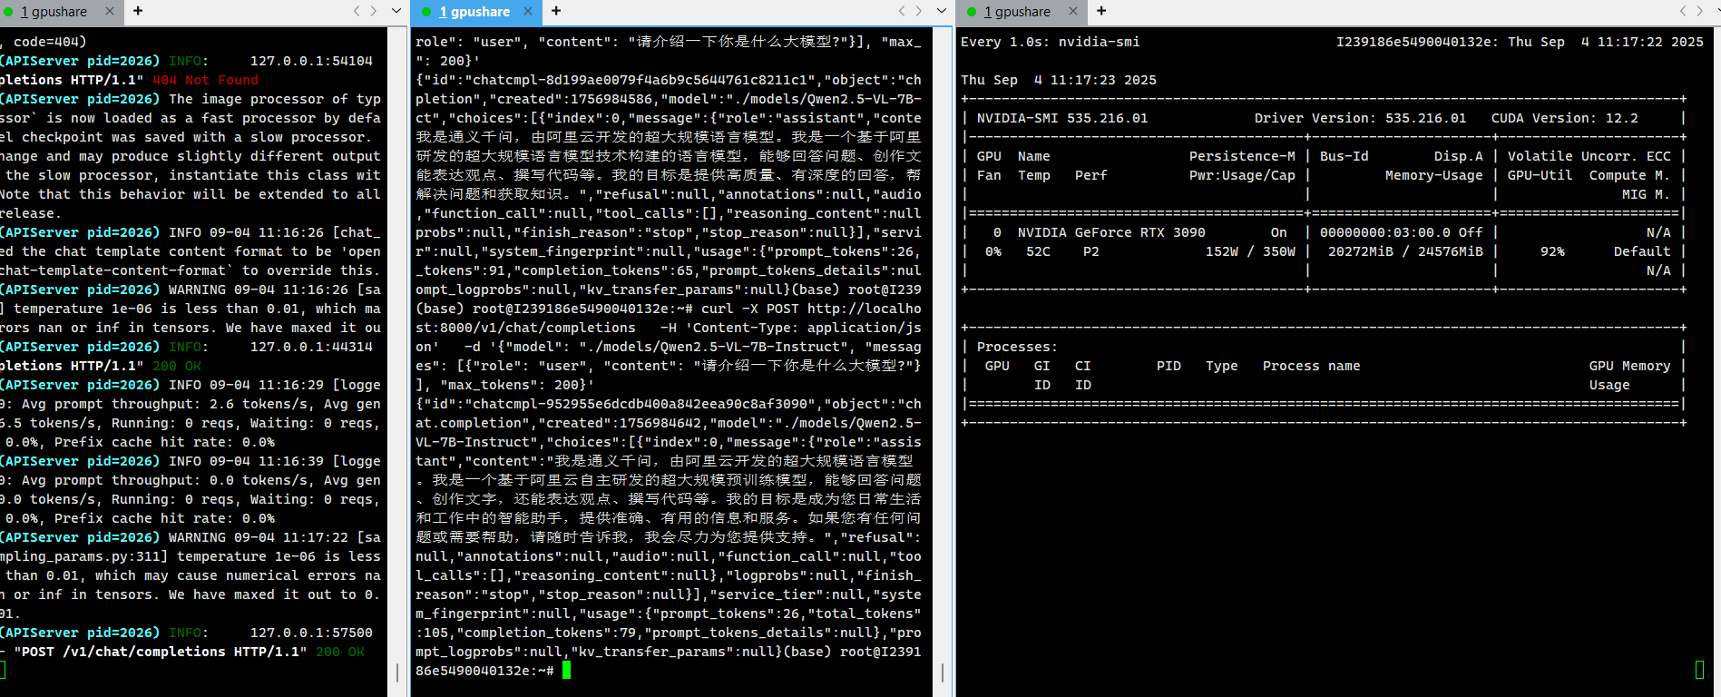The width and height of the screenshot is (1721, 697).
Task: Click the GPU temperature "52C"
Action: 1038,251
